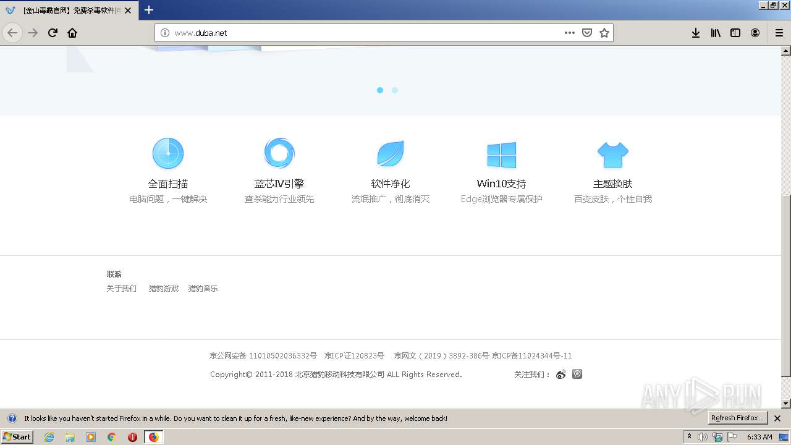Image resolution: width=791 pixels, height=445 pixels.
Task: Click the page vertical scrollbar thumb
Action: pyautogui.click(x=786, y=286)
